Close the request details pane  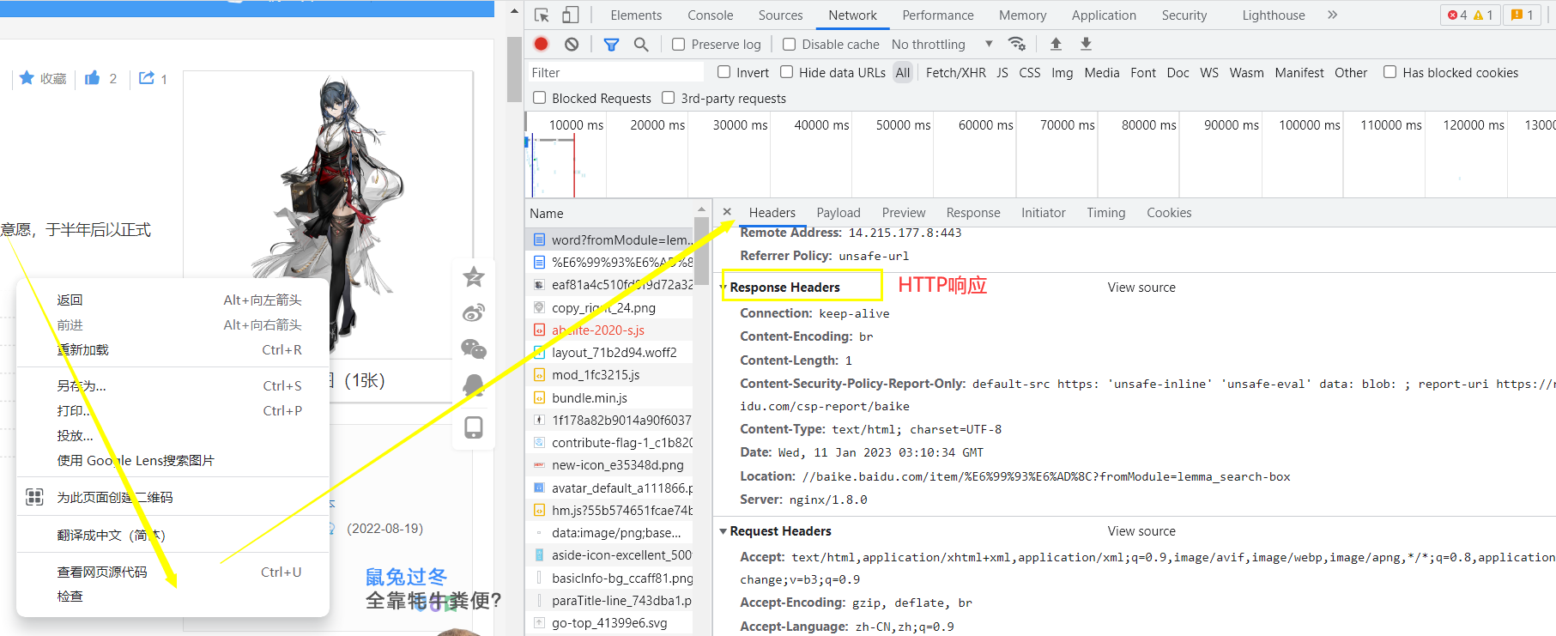727,212
